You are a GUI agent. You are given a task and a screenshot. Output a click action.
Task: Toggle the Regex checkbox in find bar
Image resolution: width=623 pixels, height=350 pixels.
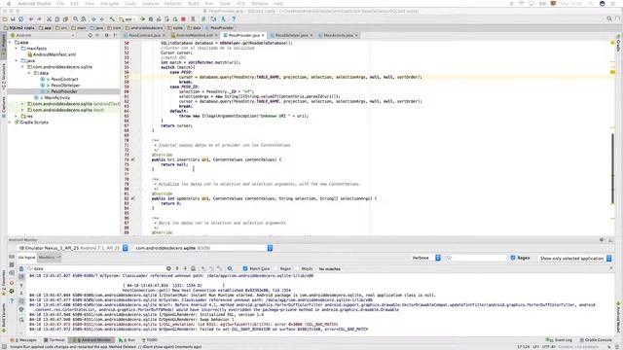276,268
